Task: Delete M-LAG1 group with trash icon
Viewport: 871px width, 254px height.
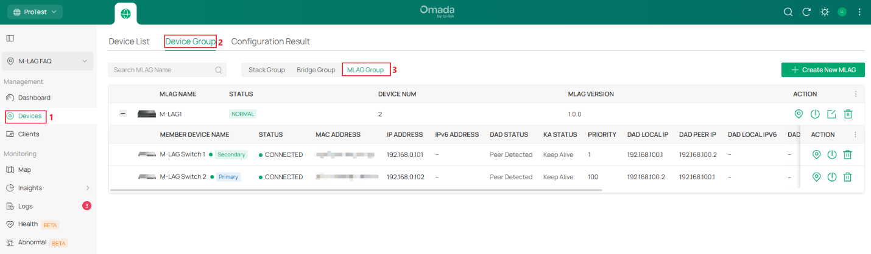Action: pyautogui.click(x=848, y=114)
